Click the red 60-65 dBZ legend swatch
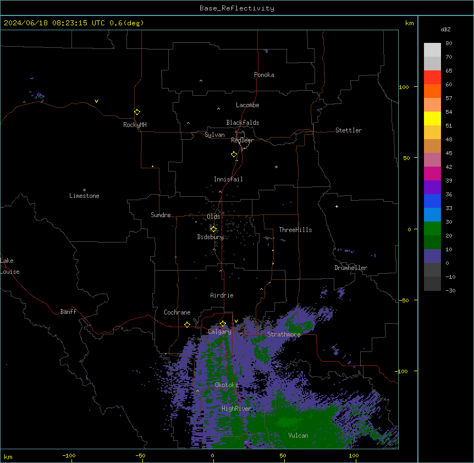This screenshot has height=463, width=474. 432,77
